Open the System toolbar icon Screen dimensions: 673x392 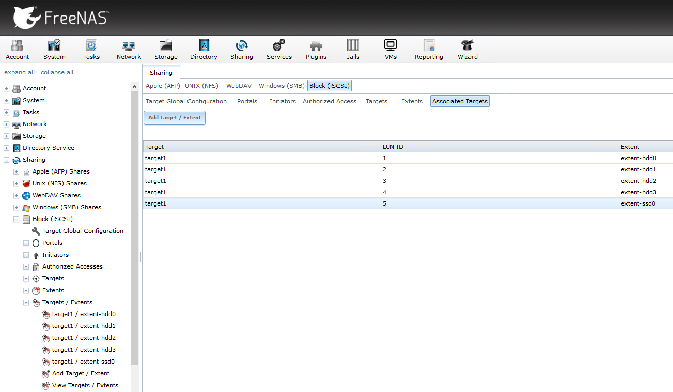pyautogui.click(x=54, y=49)
